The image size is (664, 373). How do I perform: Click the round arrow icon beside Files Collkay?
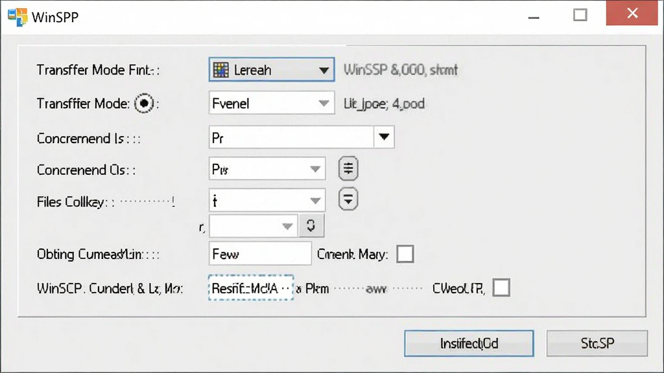coord(348,199)
